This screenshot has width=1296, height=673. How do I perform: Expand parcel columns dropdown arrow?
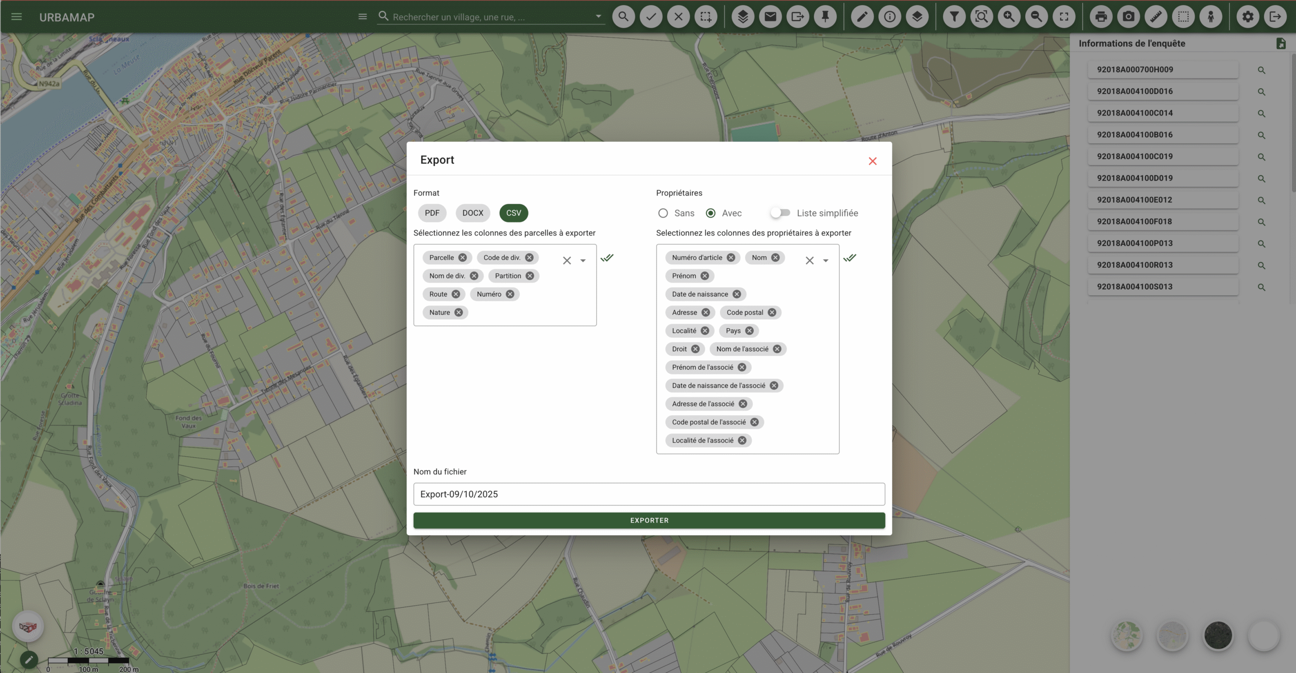click(583, 260)
